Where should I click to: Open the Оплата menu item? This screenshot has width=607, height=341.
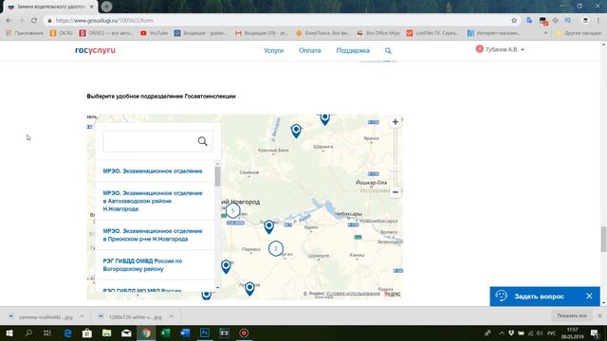click(310, 50)
